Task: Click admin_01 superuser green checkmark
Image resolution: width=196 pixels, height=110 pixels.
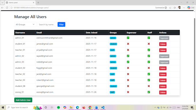Action: pos(128,38)
